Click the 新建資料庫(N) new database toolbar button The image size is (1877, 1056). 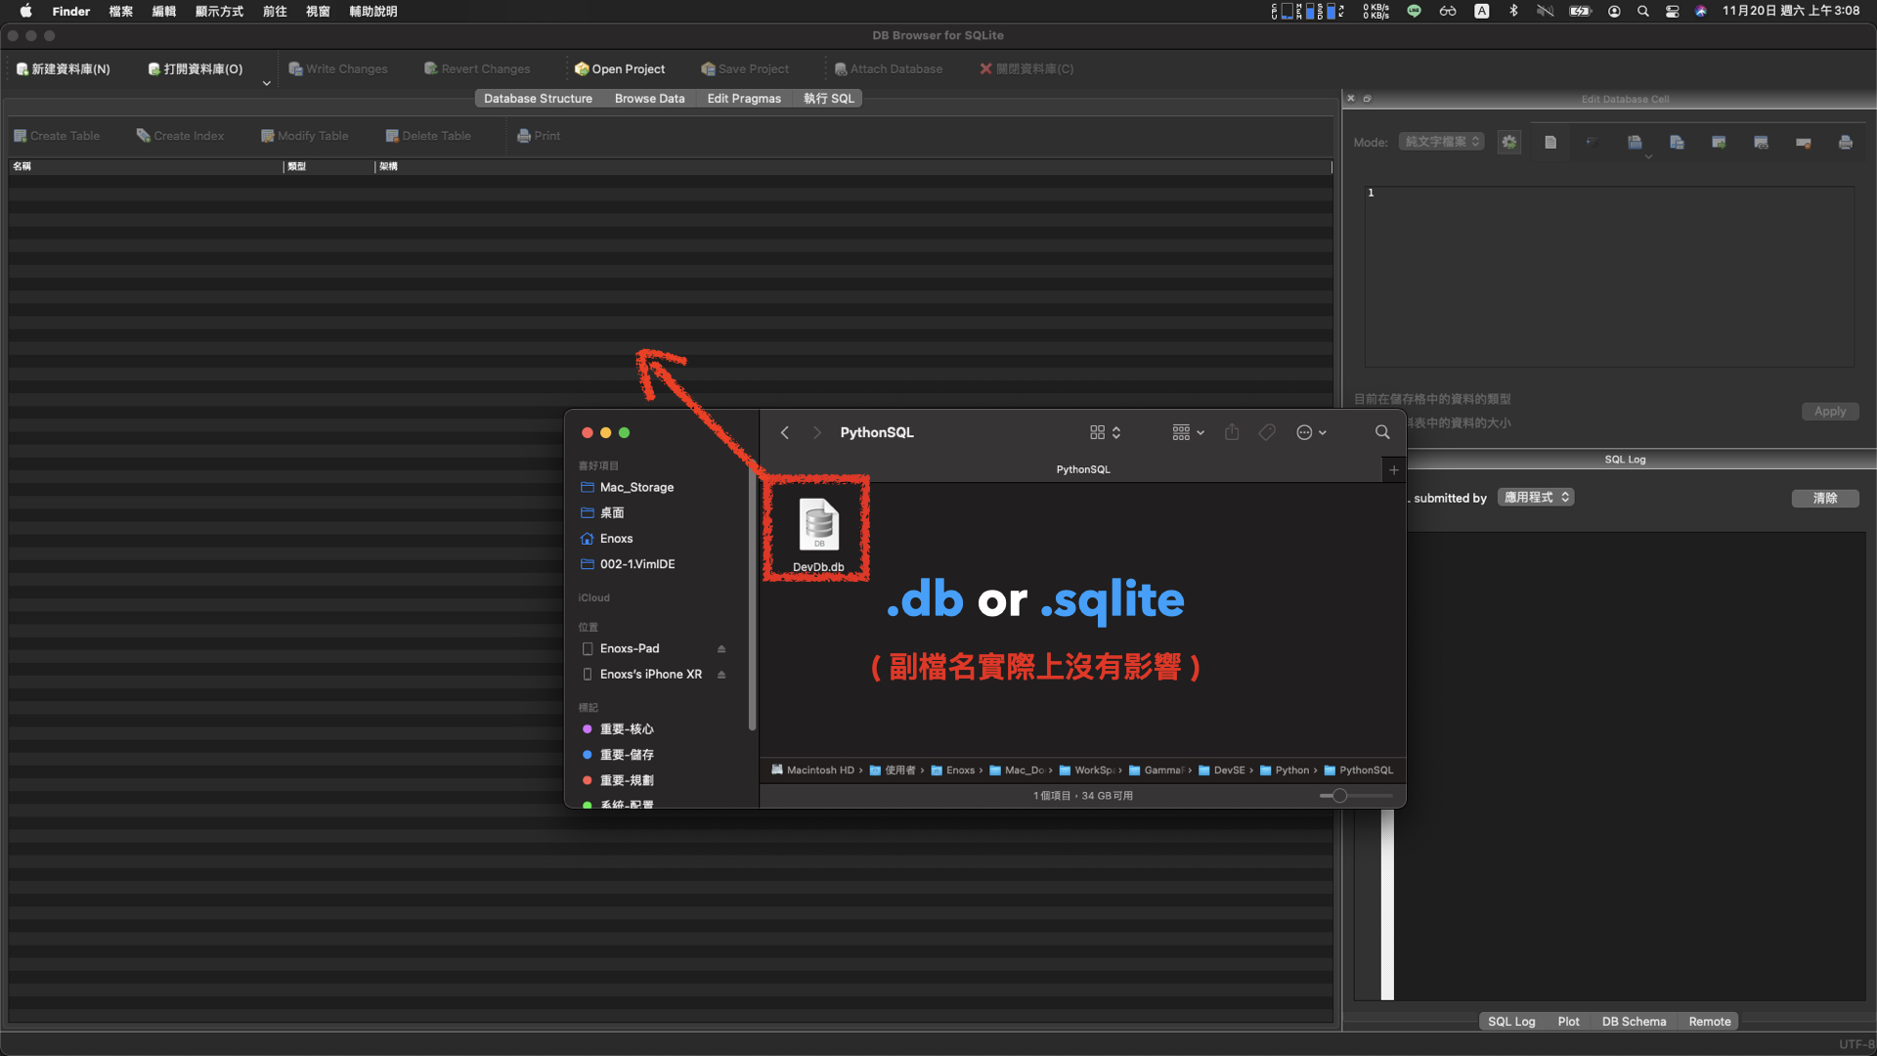pos(64,68)
